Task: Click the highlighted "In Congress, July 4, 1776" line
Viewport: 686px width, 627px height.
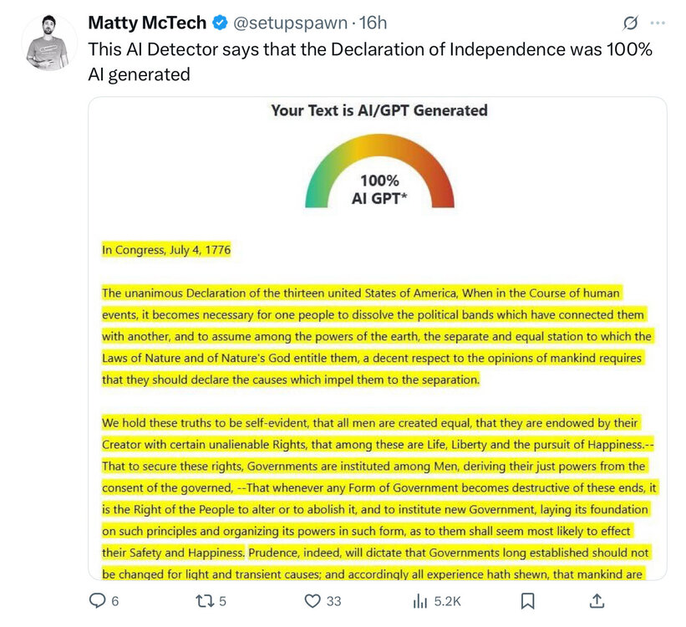Action: 166,249
